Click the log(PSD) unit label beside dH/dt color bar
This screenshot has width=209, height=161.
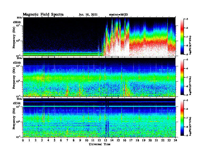190,45
